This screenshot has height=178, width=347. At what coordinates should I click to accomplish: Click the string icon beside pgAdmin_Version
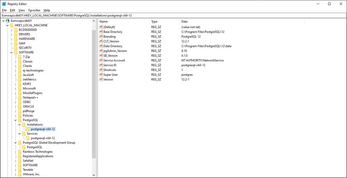click(101, 51)
